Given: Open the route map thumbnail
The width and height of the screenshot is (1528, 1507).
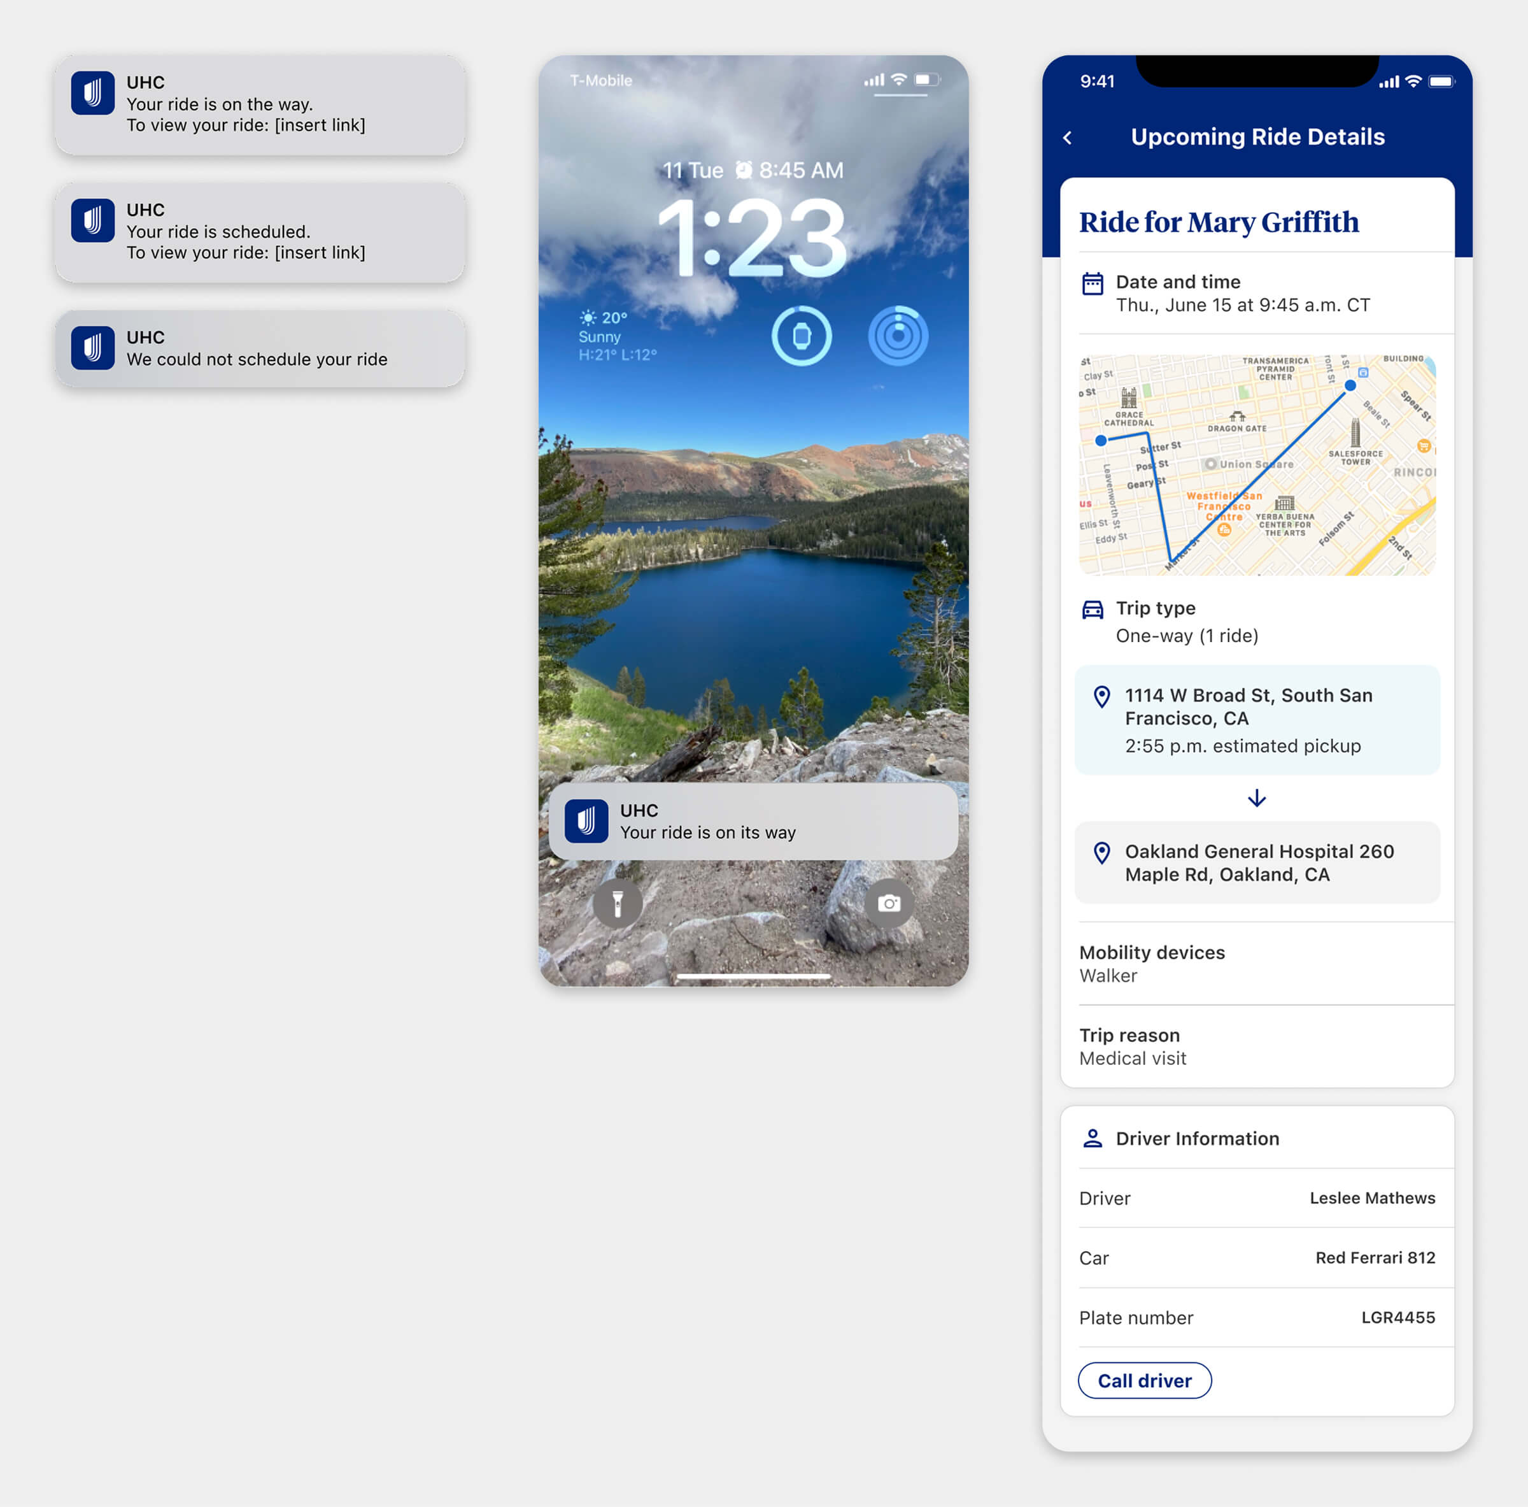Looking at the screenshot, I should [x=1257, y=465].
